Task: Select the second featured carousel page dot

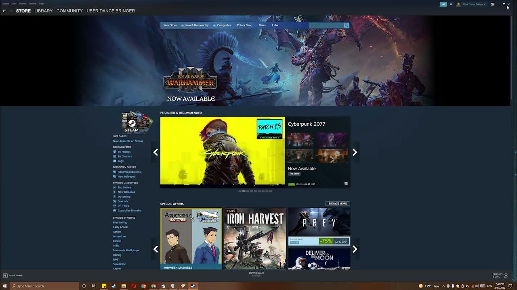Action: pos(244,191)
